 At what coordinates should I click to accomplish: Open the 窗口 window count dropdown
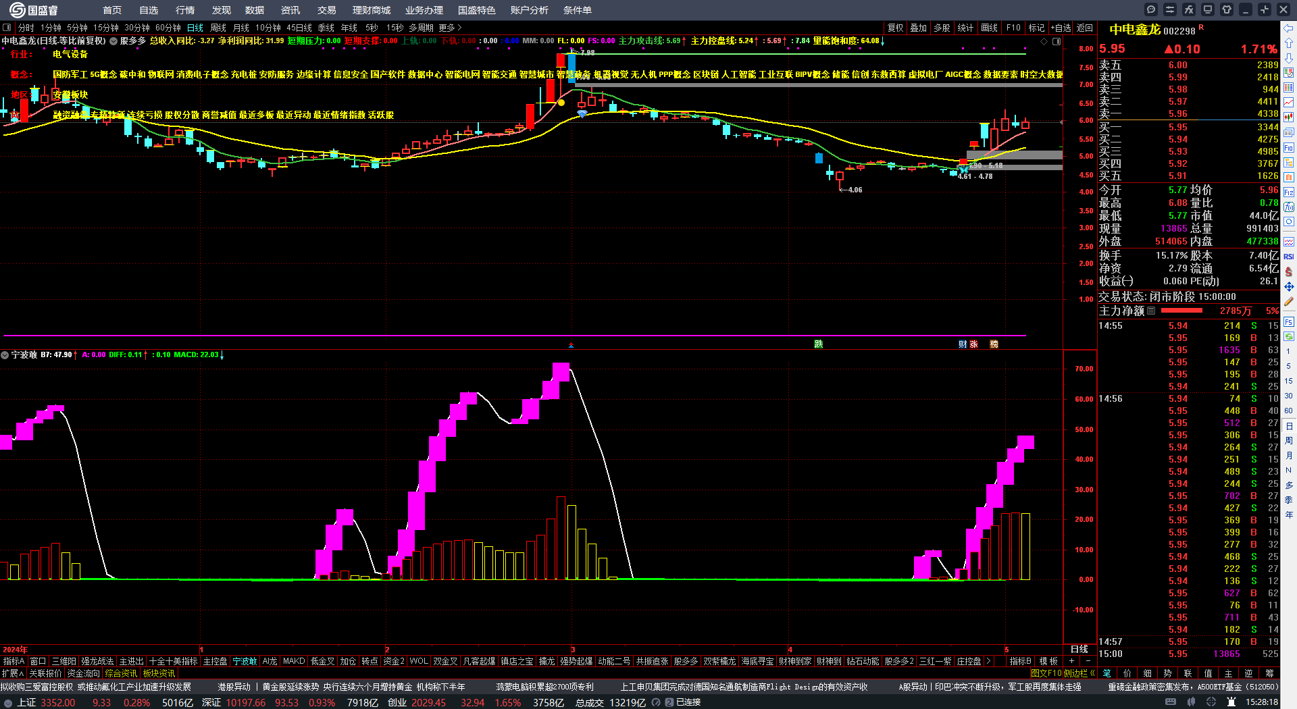[x=38, y=661]
